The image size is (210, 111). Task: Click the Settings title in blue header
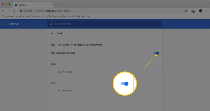(14, 24)
